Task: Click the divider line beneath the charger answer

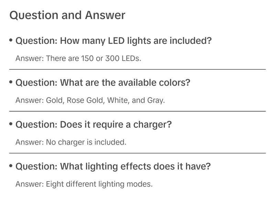Action: click(x=137, y=153)
